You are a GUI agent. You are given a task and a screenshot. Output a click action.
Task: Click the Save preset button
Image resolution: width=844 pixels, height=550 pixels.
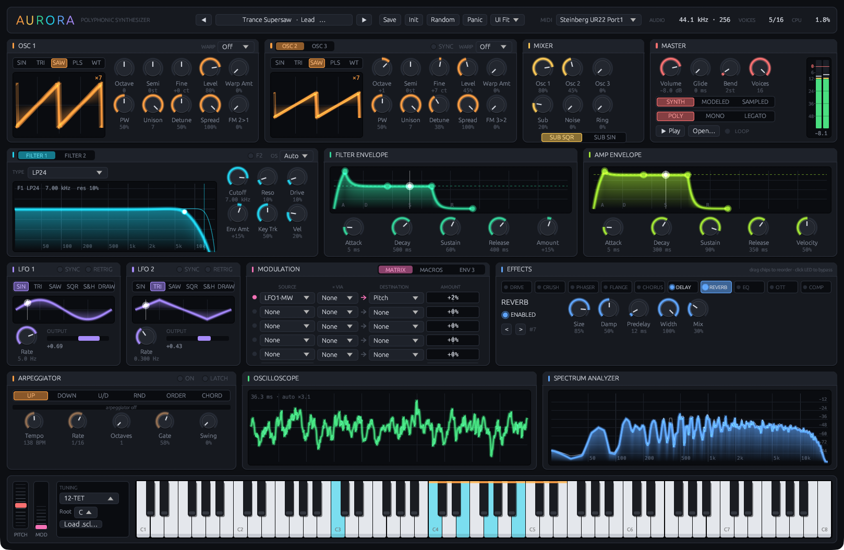(x=390, y=20)
